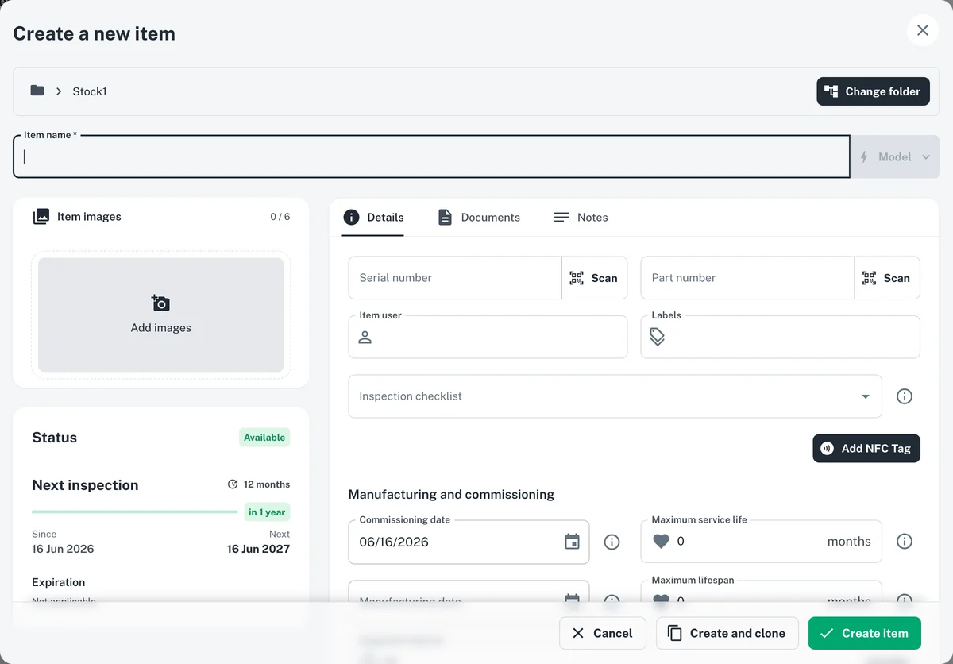Click the Item user field
Image resolution: width=953 pixels, height=664 pixels.
coord(488,337)
